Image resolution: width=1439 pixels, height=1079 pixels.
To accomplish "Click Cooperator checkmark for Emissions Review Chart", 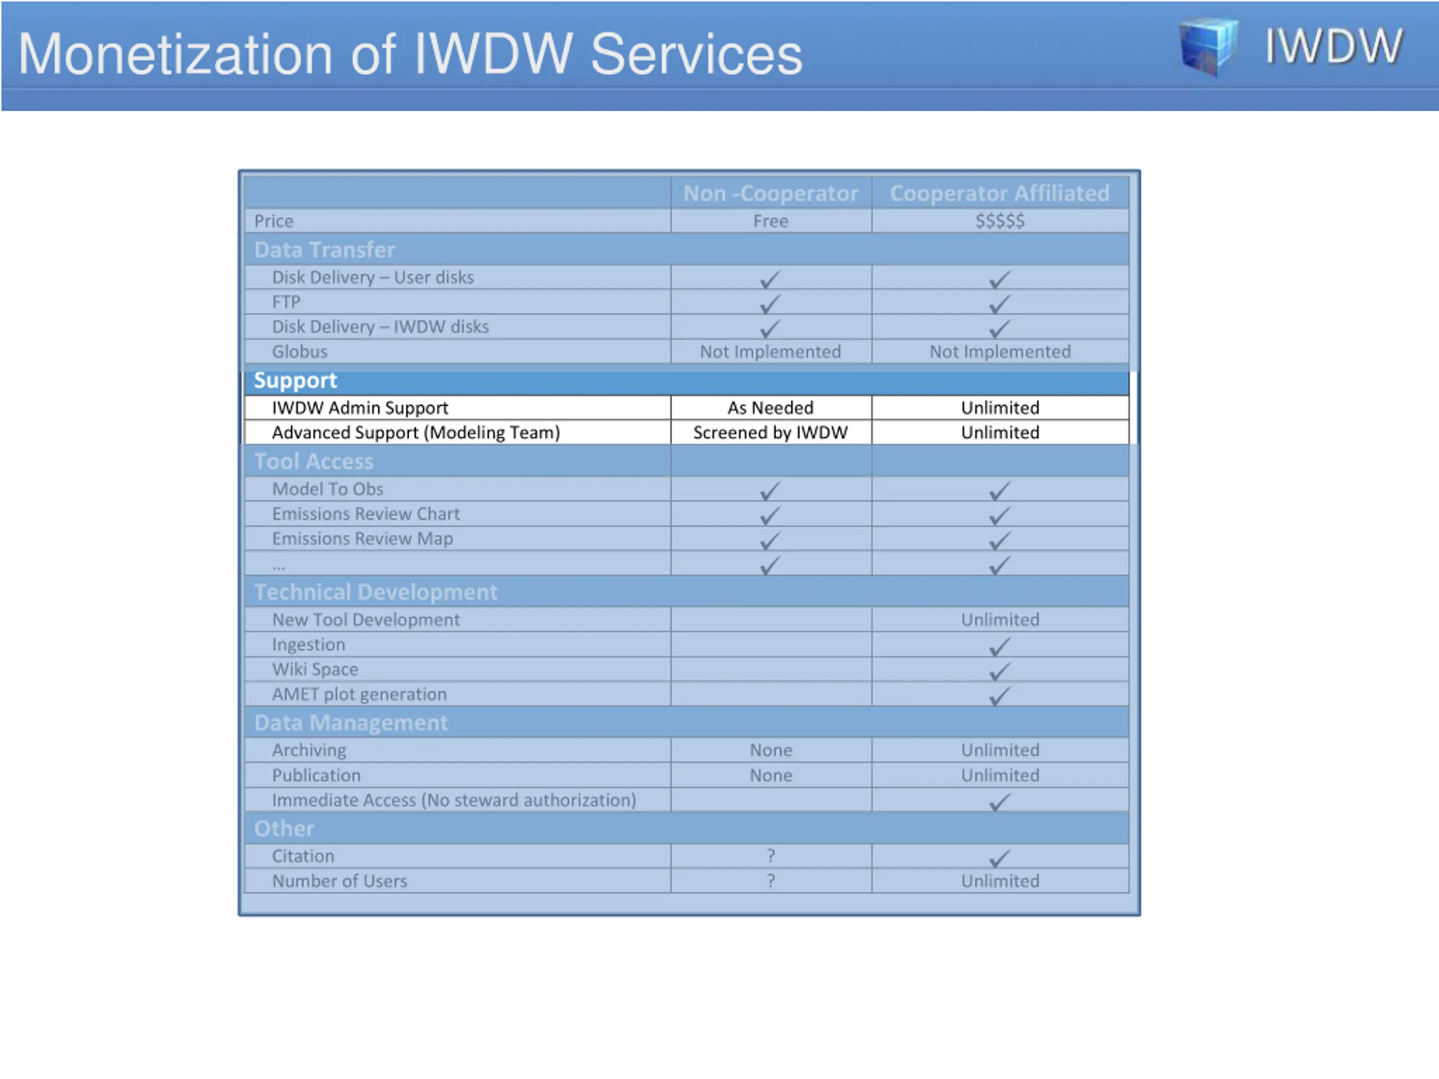I will [x=999, y=516].
